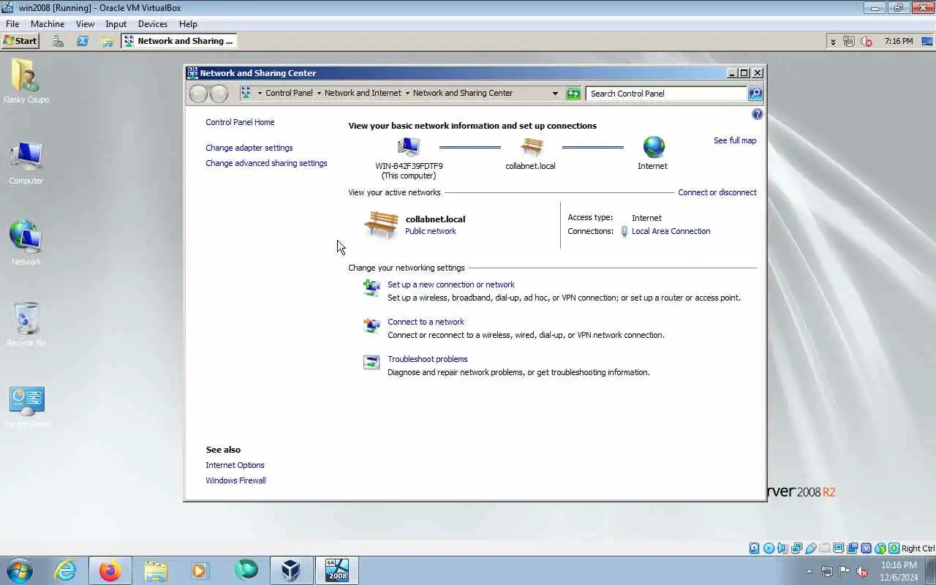
Task: Click the win2008 VM icon on host taskbar
Action: (x=337, y=570)
